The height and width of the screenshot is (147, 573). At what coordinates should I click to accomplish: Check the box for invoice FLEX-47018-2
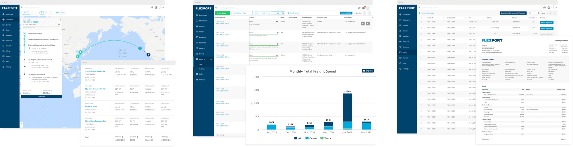click(x=421, y=129)
